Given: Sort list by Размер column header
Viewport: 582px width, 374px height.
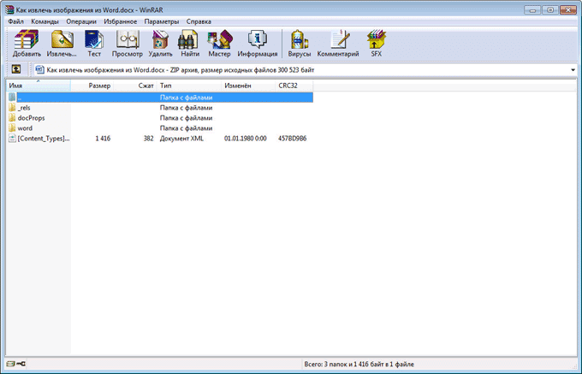Looking at the screenshot, I should coord(92,86).
